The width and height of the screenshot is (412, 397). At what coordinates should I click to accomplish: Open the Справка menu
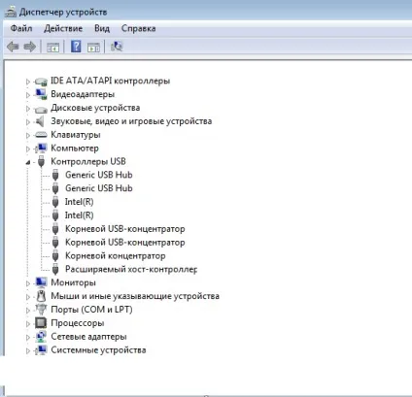pos(138,28)
